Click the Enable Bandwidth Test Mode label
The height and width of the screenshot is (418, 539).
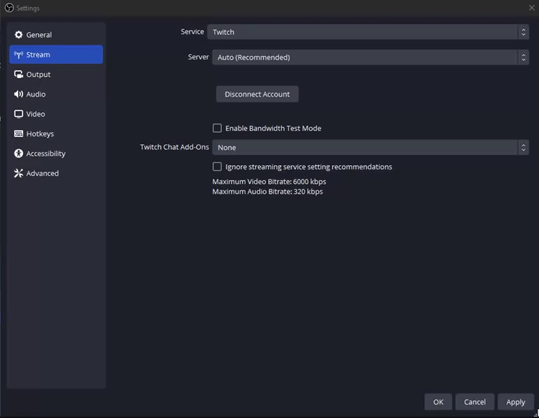click(x=273, y=128)
